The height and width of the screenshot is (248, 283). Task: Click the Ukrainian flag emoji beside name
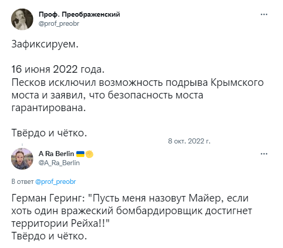pos(80,154)
